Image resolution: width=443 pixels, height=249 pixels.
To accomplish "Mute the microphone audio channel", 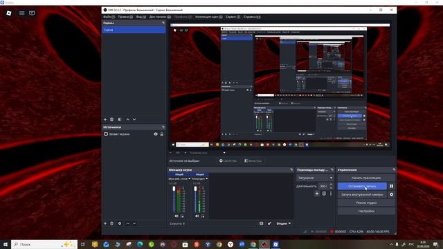I will [197, 216].
